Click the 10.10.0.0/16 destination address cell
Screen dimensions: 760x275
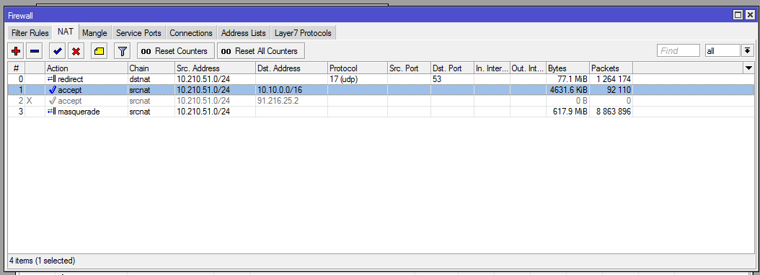click(291, 89)
